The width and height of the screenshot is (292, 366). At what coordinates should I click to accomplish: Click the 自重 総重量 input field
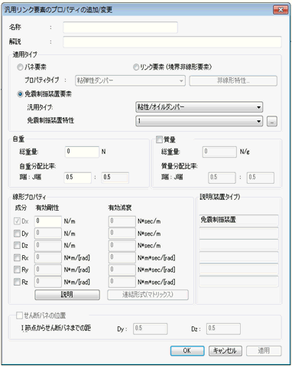pos(82,152)
